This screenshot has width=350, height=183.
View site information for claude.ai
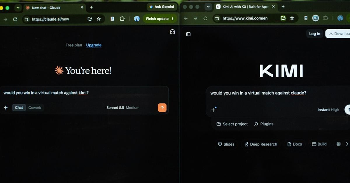(27, 19)
